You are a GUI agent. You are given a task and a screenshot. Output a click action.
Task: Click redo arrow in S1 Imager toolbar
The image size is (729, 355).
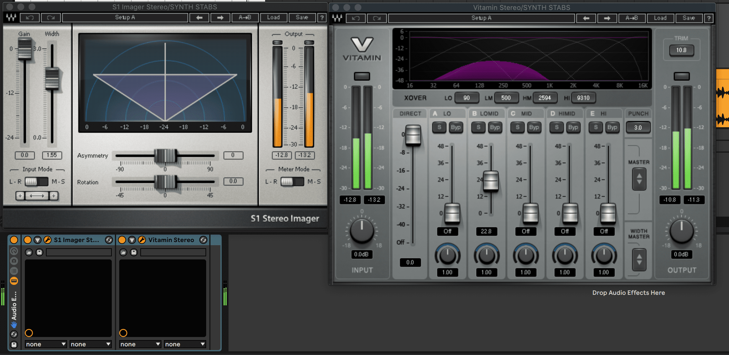tap(51, 18)
